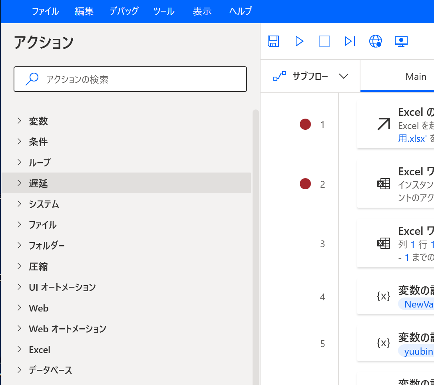434x385 pixels.
Task: Run the flow with the play icon
Action: [299, 41]
